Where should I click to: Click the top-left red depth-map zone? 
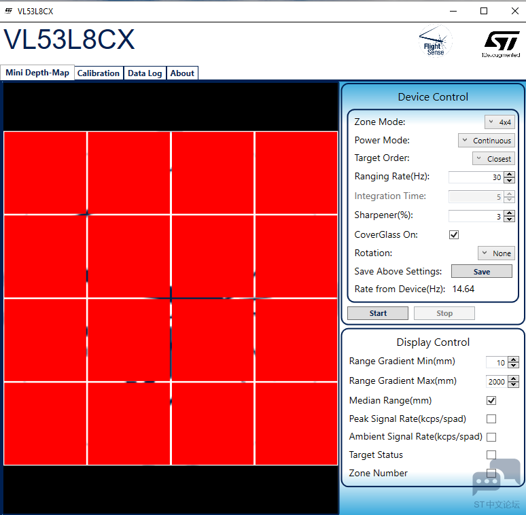(x=45, y=173)
